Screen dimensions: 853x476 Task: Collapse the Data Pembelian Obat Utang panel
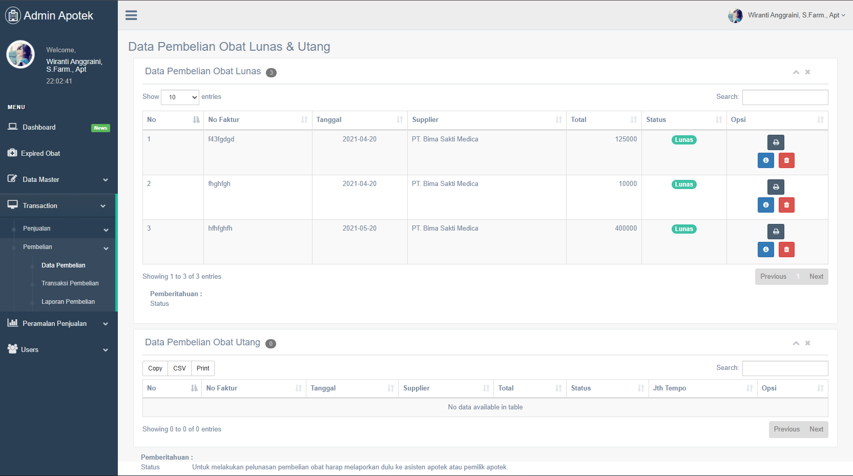click(796, 343)
